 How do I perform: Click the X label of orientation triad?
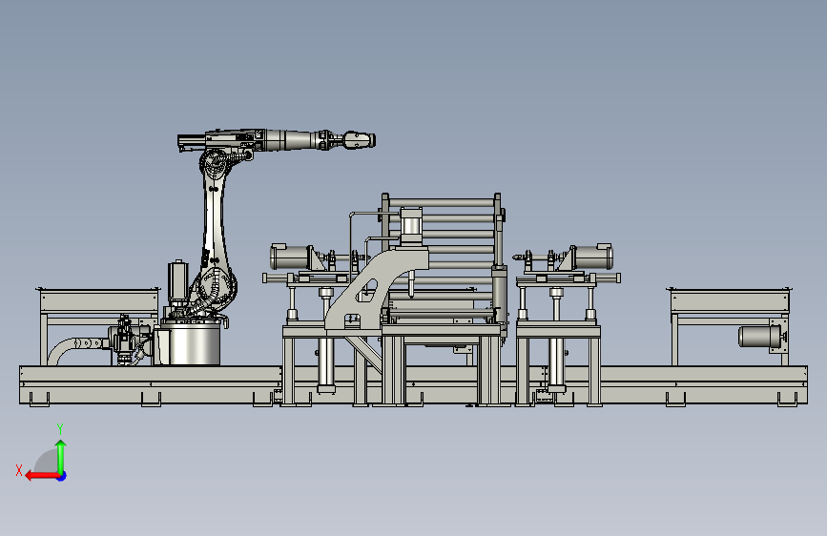coord(19,470)
